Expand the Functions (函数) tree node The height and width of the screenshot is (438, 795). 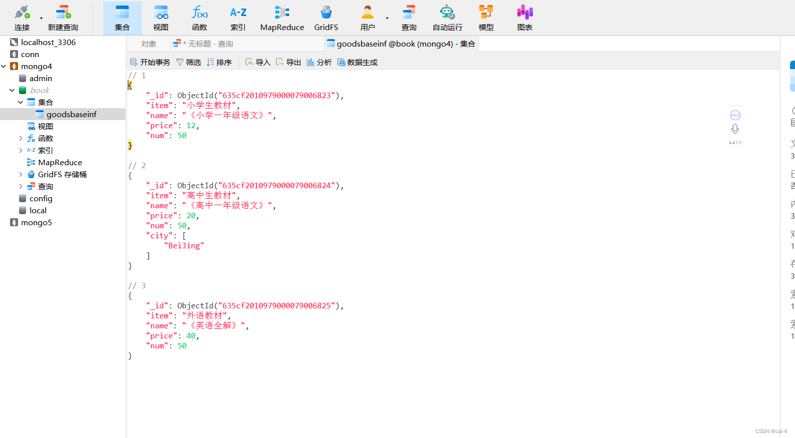pos(21,138)
